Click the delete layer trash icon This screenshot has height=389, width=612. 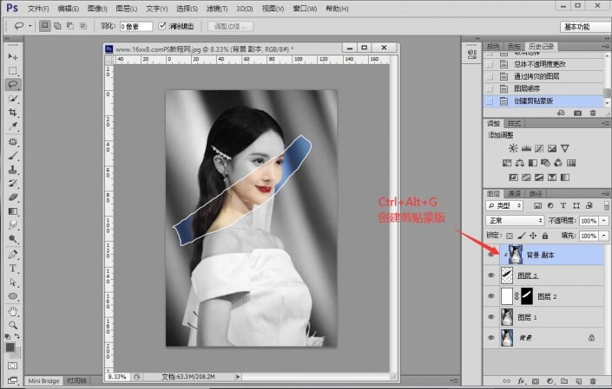591,380
